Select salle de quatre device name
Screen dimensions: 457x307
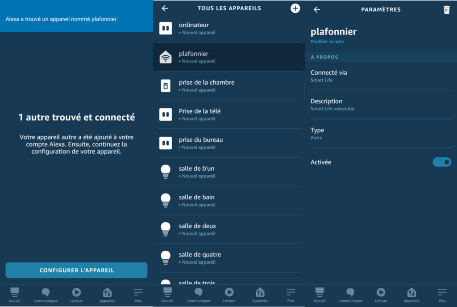(199, 254)
